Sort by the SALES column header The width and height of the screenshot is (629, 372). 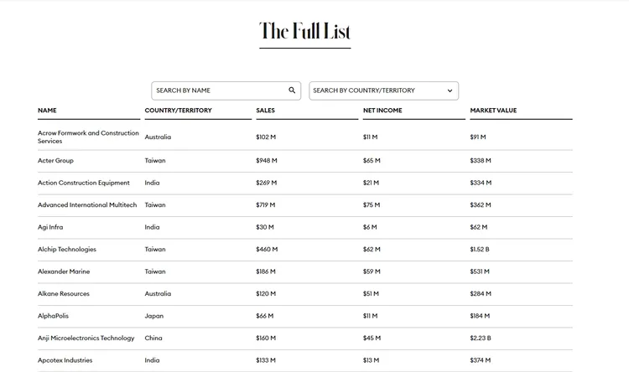pyautogui.click(x=265, y=111)
